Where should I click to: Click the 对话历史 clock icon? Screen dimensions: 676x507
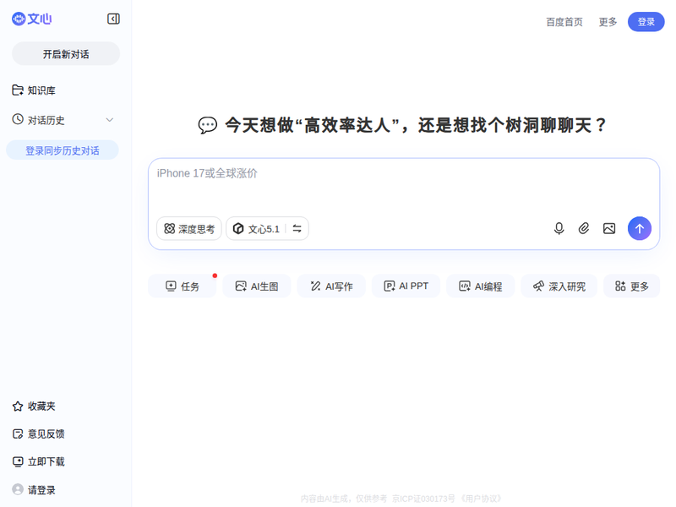[x=18, y=119]
